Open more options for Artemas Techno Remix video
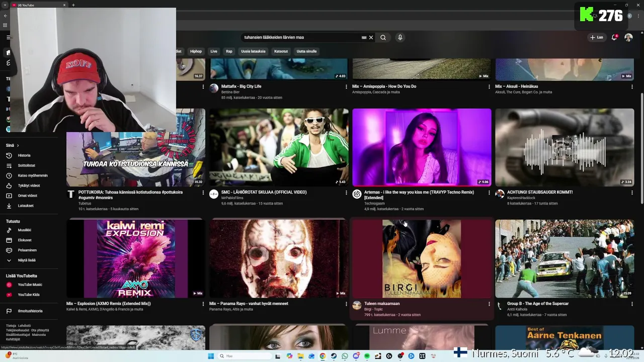This screenshot has height=362, width=644. click(489, 193)
